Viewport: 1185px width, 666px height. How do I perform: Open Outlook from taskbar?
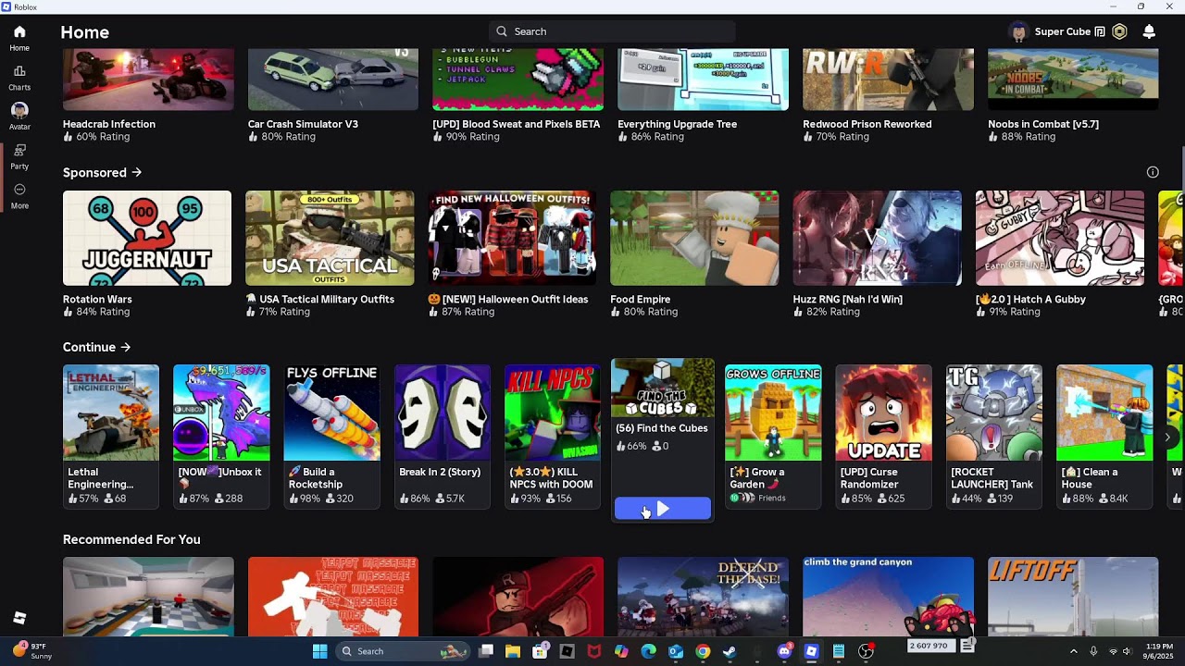[676, 651]
